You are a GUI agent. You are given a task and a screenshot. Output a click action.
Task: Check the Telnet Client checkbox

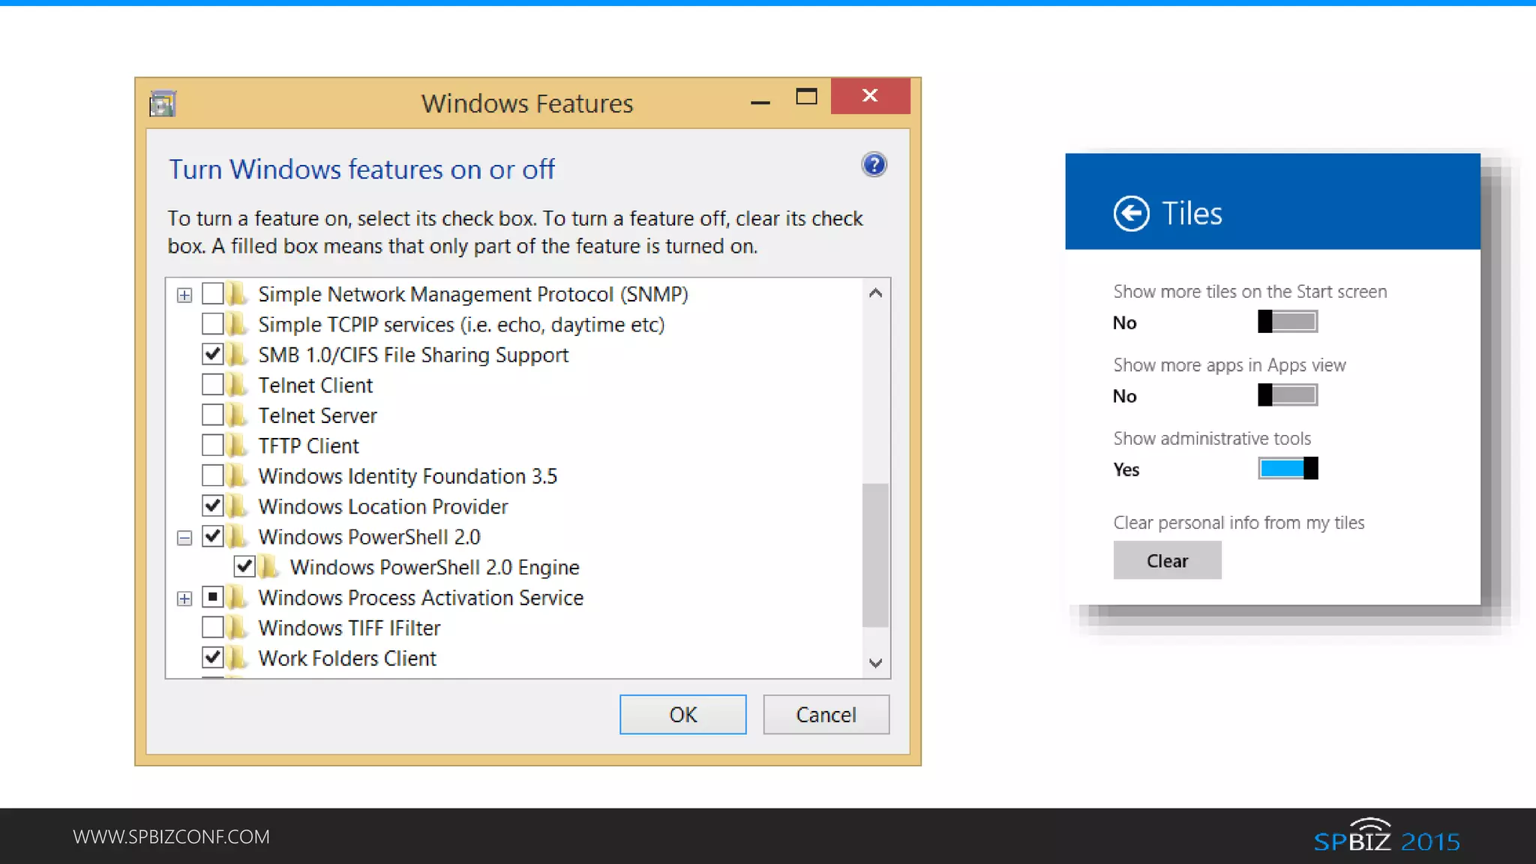[x=213, y=385]
